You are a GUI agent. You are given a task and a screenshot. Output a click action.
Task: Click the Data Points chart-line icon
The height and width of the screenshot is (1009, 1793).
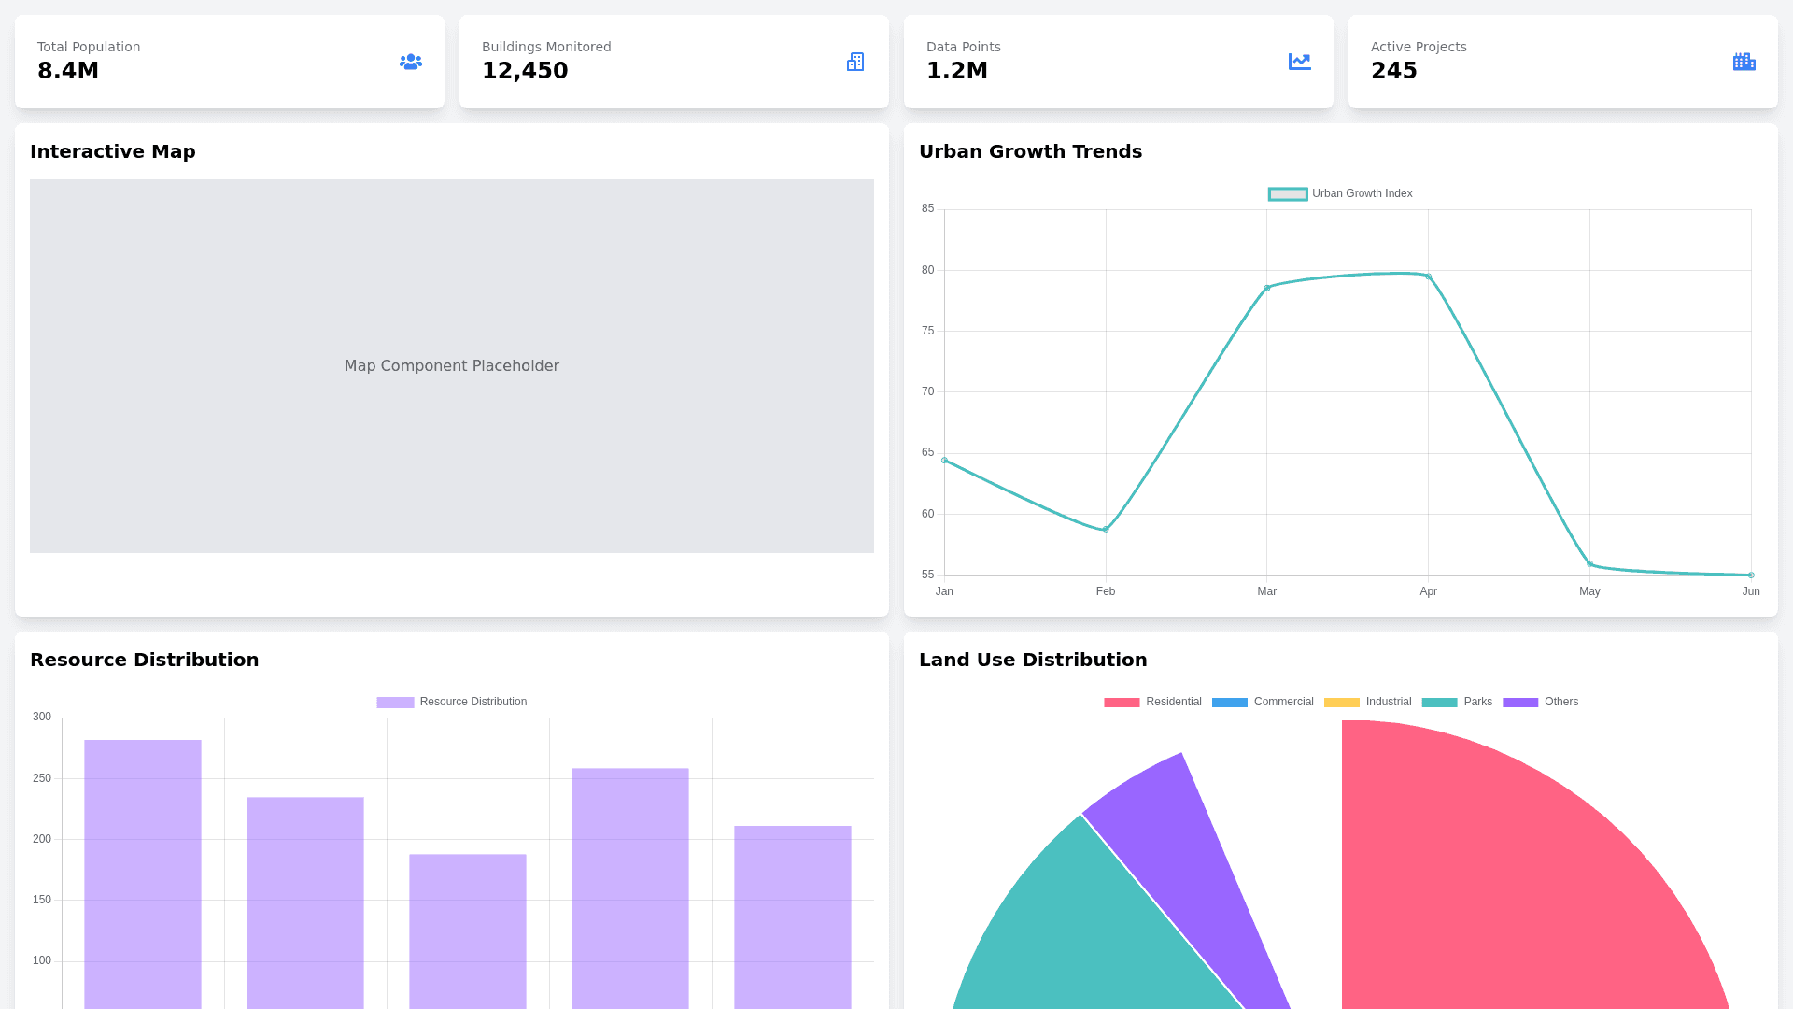[1300, 62]
